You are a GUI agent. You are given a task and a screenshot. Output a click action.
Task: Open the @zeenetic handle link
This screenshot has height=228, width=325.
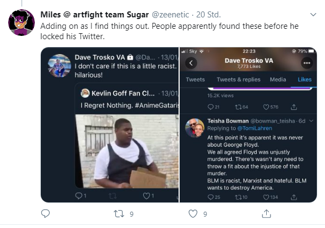tap(170, 15)
